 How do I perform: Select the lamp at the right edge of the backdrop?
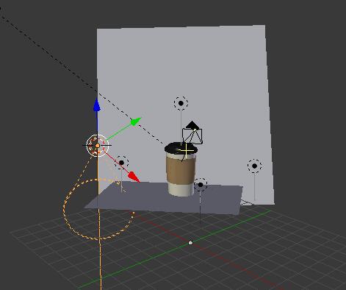click(254, 166)
